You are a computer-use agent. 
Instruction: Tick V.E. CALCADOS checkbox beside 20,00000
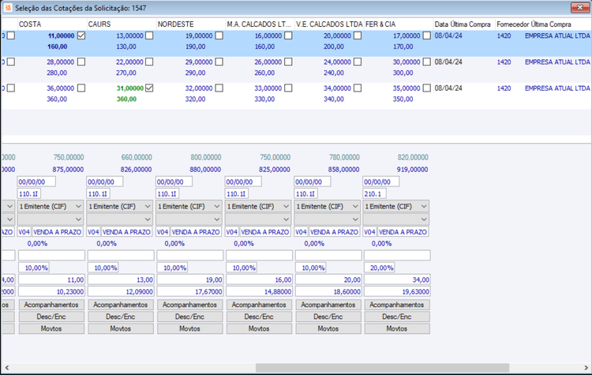(x=358, y=36)
